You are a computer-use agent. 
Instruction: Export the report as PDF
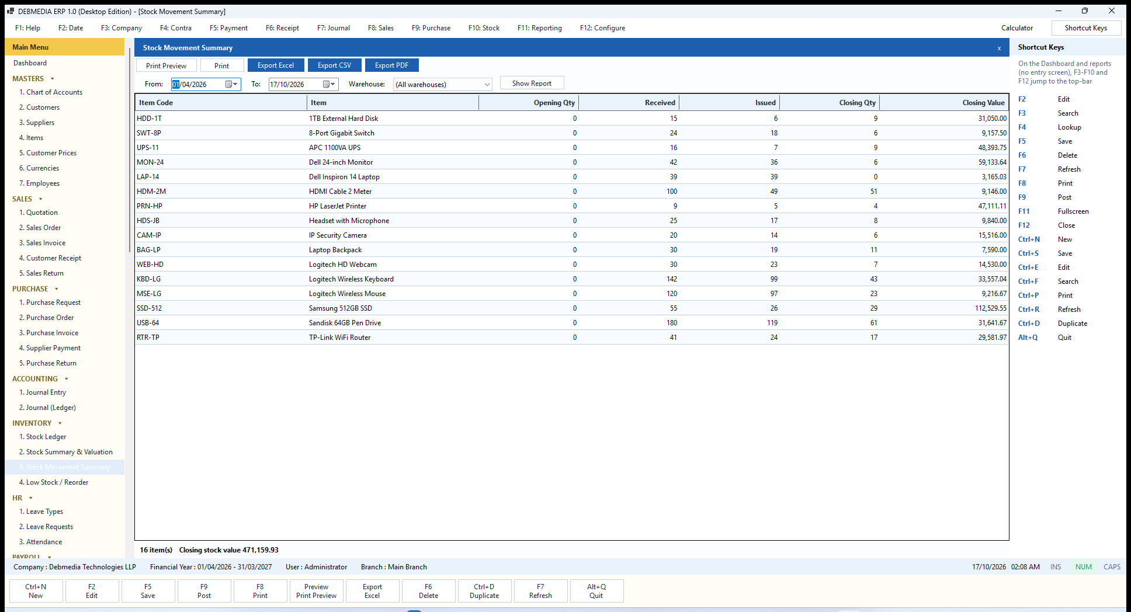pyautogui.click(x=391, y=65)
